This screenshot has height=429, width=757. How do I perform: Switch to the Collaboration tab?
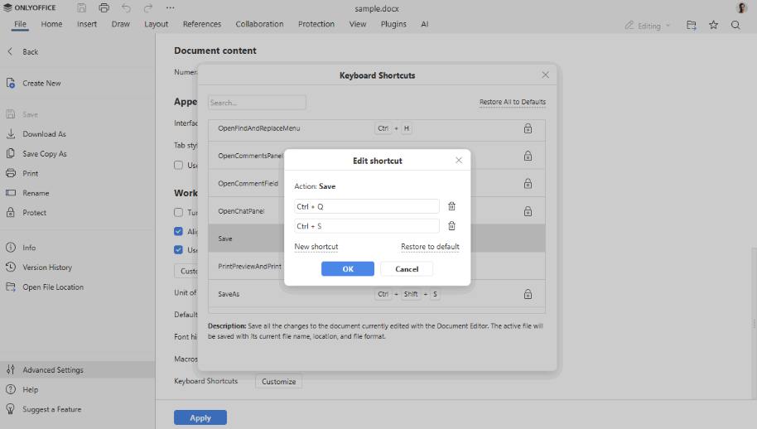[x=259, y=24]
